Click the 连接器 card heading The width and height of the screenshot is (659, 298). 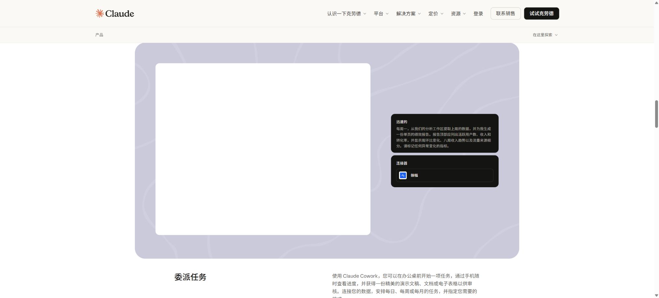click(402, 163)
